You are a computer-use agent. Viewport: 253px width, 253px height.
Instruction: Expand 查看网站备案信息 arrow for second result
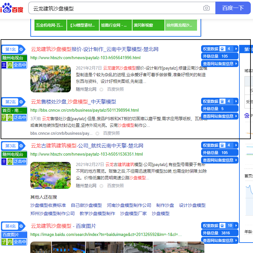(x=236, y=116)
